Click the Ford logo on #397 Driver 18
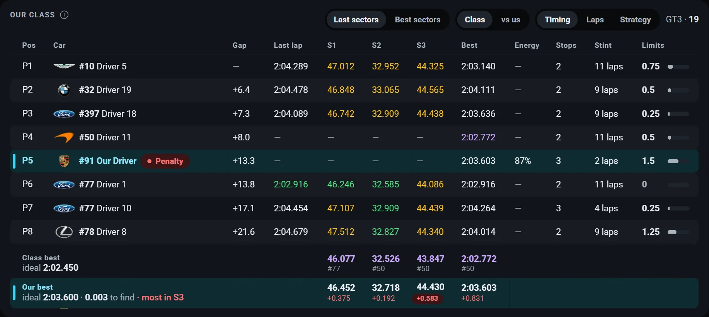 click(x=64, y=114)
